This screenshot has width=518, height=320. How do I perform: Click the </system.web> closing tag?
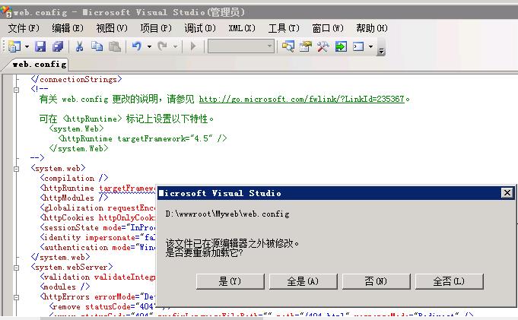[60, 257]
